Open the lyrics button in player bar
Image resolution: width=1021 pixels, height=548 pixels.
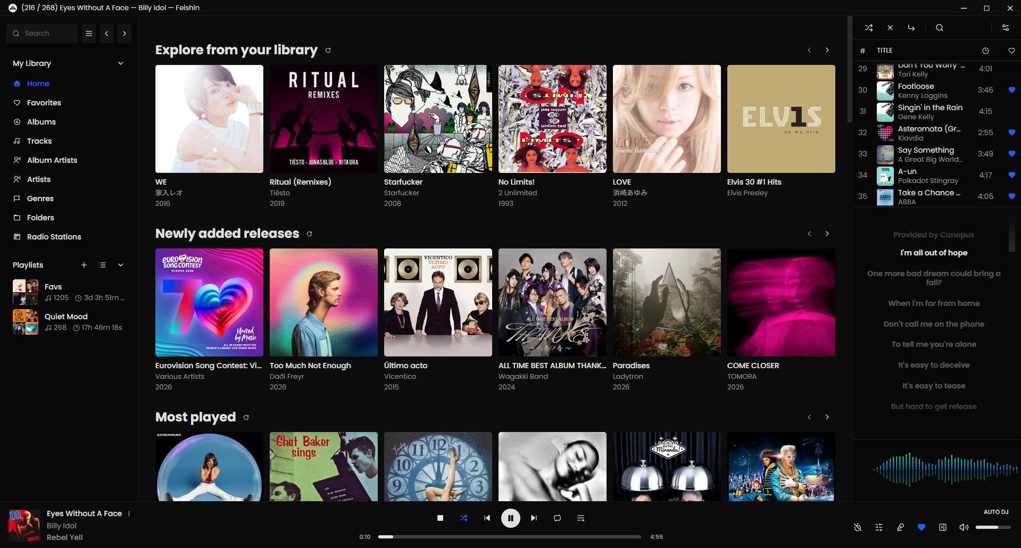click(x=900, y=527)
